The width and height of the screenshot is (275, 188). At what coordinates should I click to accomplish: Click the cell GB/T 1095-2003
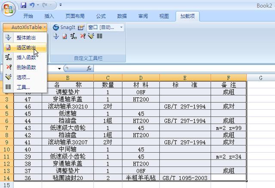pyautogui.click(x=185, y=178)
